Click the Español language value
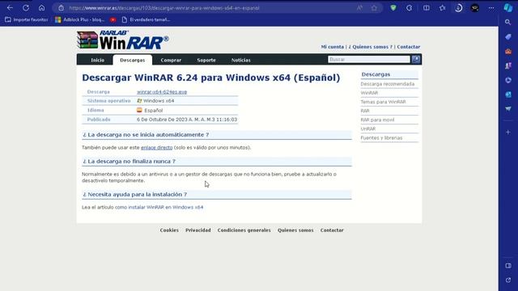 click(153, 110)
